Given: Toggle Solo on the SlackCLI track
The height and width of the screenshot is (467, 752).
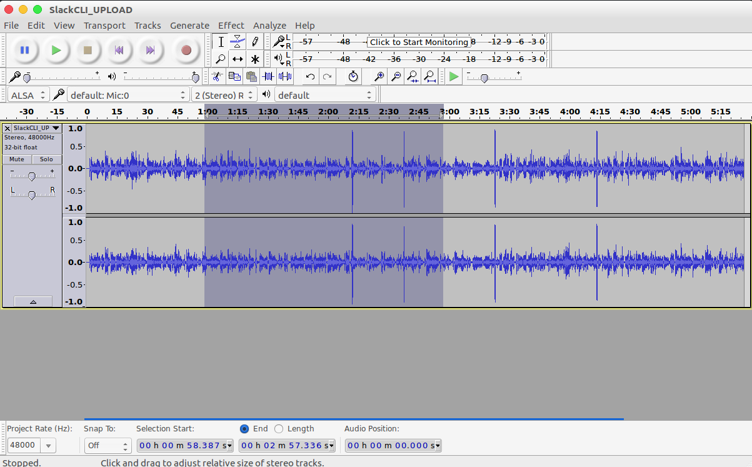Looking at the screenshot, I should pos(47,159).
